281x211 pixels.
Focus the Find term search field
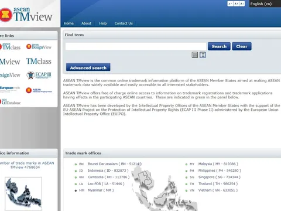(136, 46)
